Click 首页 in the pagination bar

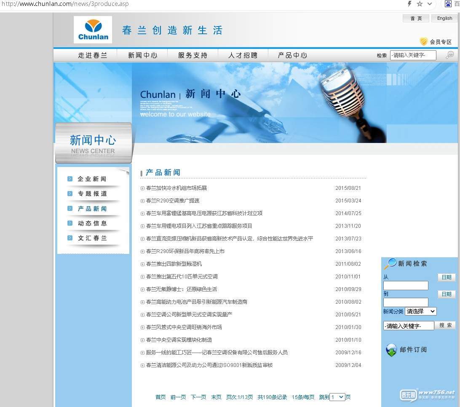click(160, 397)
